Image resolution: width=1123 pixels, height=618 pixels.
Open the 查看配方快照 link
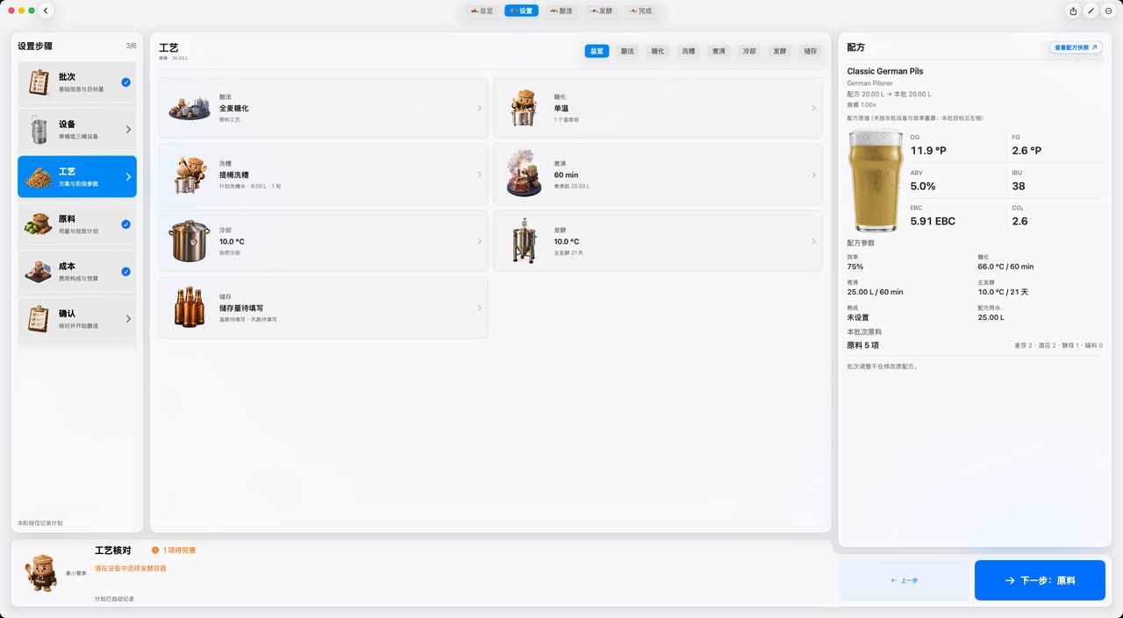tap(1076, 47)
